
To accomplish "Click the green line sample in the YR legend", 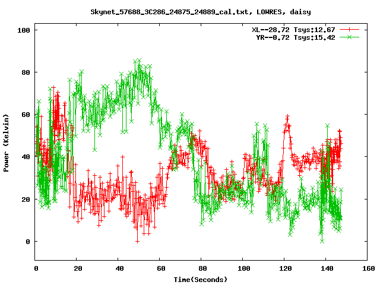I will click(x=350, y=37).
